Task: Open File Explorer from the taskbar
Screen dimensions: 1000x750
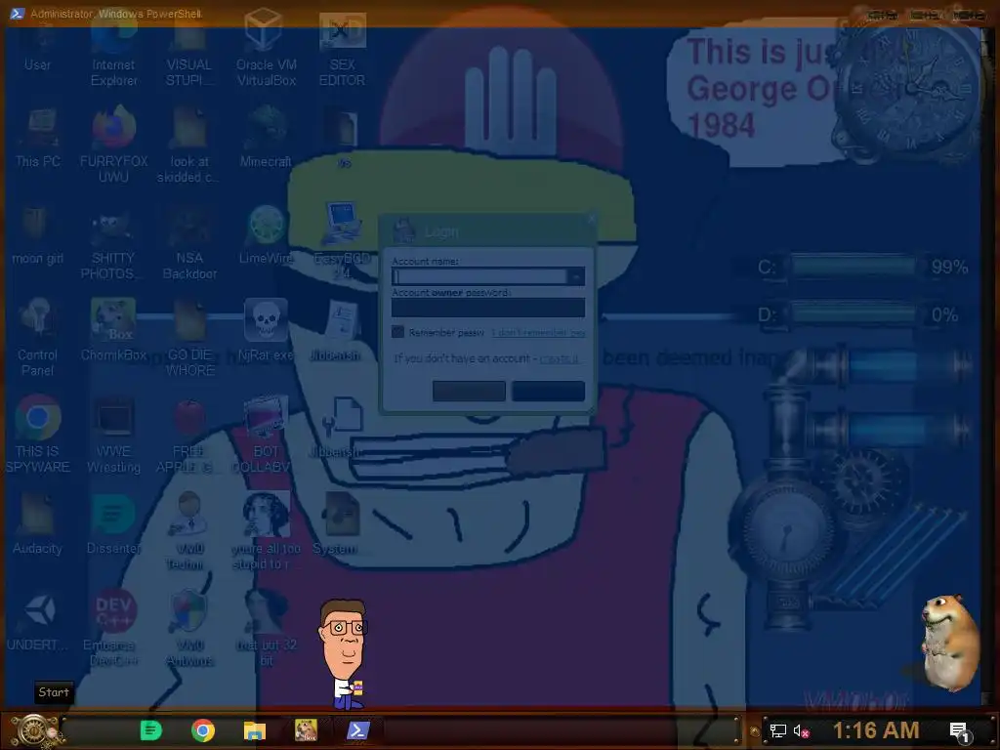Action: coord(255,730)
